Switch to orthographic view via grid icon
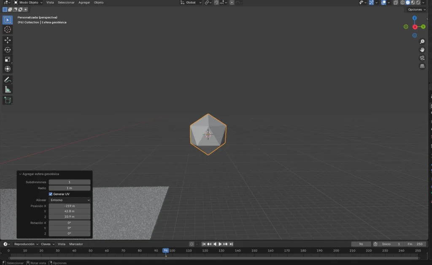The height and width of the screenshot is (265, 432). click(422, 66)
